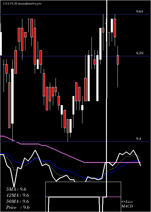Click the 9.4 price level label
The image size is (151, 212).
coord(139,139)
